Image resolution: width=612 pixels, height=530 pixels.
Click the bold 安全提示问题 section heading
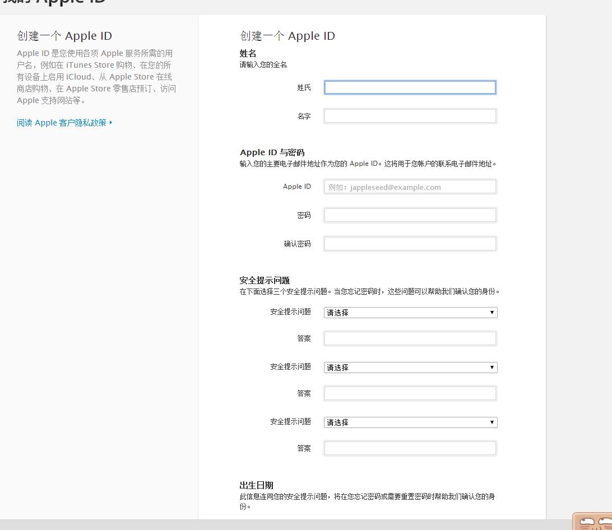pos(265,280)
